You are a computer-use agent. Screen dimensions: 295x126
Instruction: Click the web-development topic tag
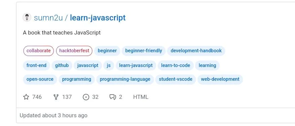220,79
